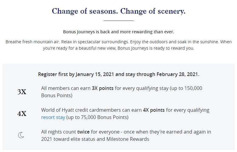
Task: Click the "(up to 75,000 Bonus Points)" text
Action: coord(97,117)
